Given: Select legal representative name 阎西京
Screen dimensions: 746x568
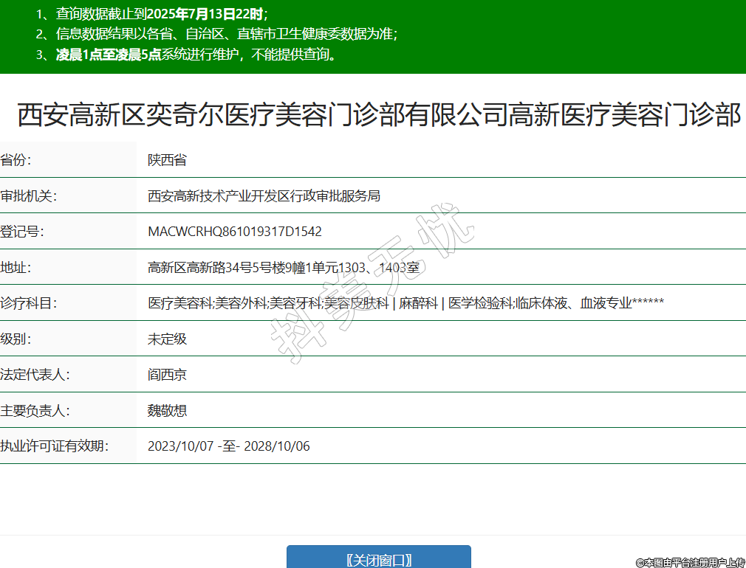Looking at the screenshot, I should pyautogui.click(x=167, y=375).
